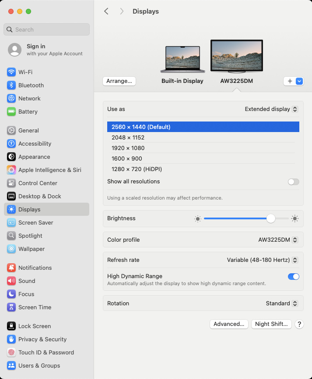Image resolution: width=312 pixels, height=379 pixels.
Task: Click the Accessibility icon
Action: tap(11, 143)
